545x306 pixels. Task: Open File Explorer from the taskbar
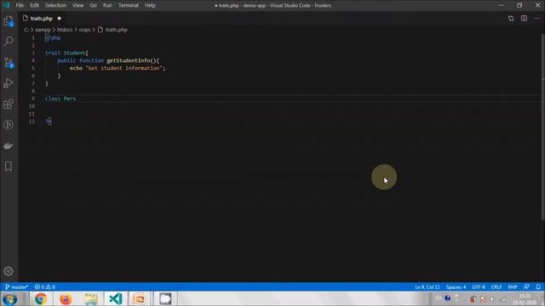[91, 298]
